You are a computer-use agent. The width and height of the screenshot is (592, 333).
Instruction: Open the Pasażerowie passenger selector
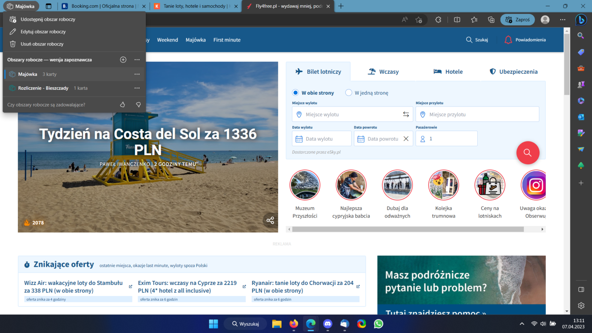coord(447,139)
